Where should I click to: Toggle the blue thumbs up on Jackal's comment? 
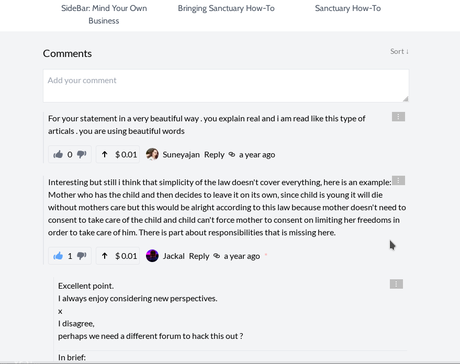(58, 256)
